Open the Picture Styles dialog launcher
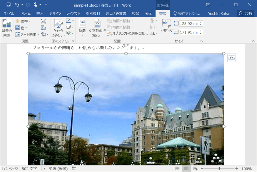This screenshot has height=172, width=257. click(x=73, y=41)
